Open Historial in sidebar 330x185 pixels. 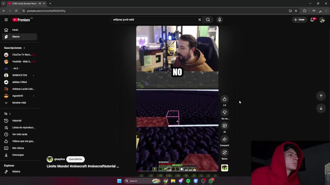click(x=20, y=121)
